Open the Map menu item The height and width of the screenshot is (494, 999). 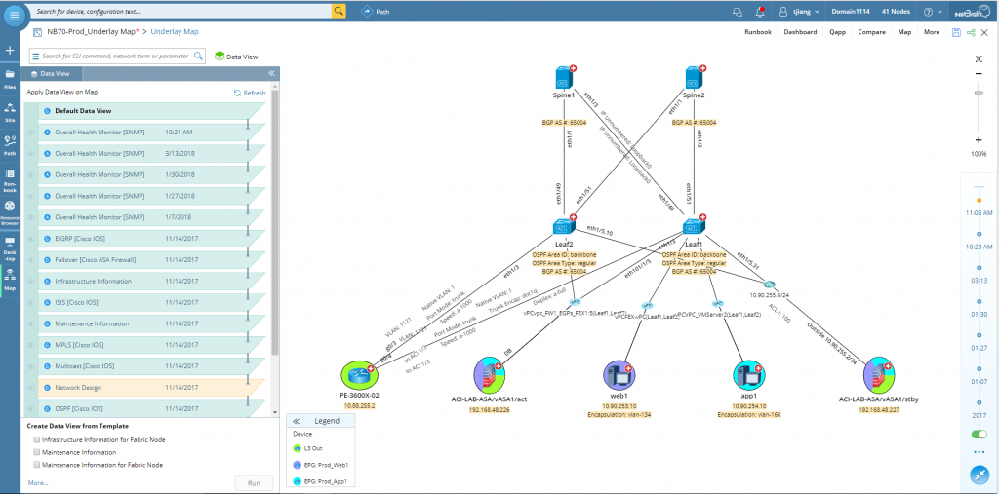click(x=904, y=32)
